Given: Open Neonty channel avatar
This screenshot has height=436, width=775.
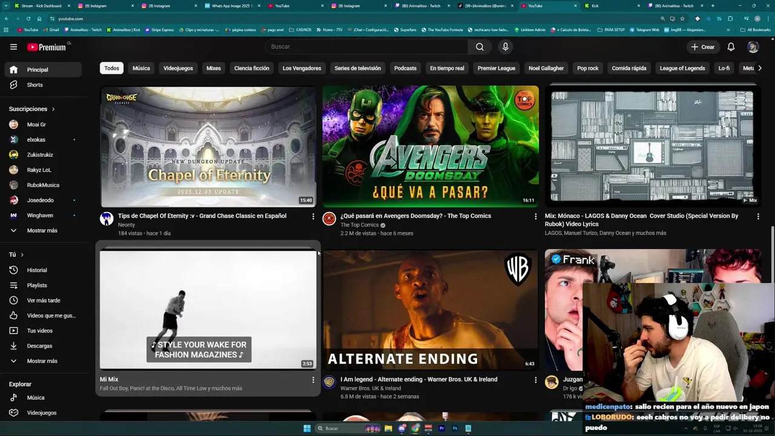Looking at the screenshot, I should tap(107, 219).
